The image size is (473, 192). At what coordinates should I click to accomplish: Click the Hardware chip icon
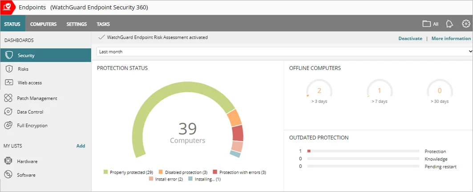(8, 161)
